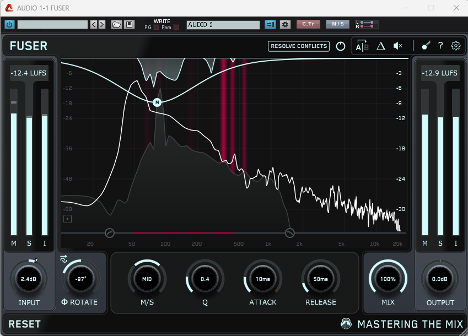Toggle the blue sidechain routing icon
Image resolution: width=468 pixels, height=336 pixels.
270,24
